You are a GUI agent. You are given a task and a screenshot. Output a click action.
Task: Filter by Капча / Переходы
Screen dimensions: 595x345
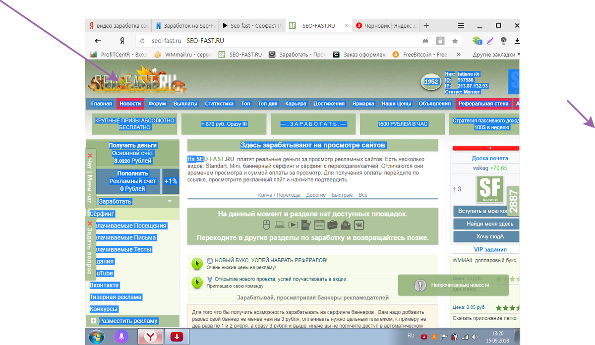(279, 195)
